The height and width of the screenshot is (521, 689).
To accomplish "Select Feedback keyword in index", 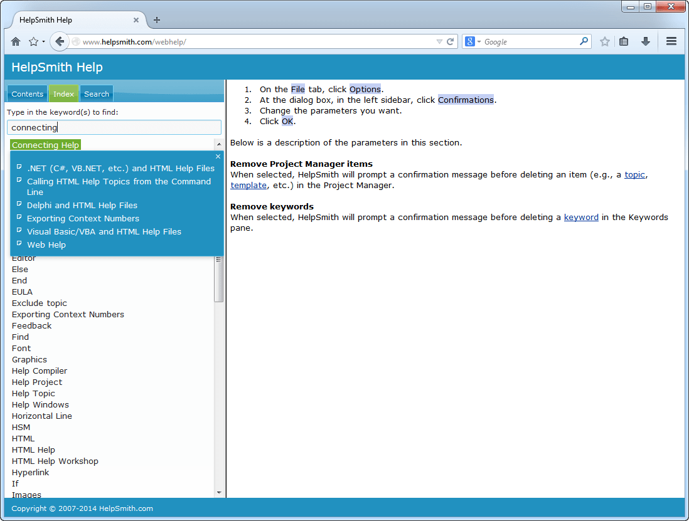I will coord(31,325).
